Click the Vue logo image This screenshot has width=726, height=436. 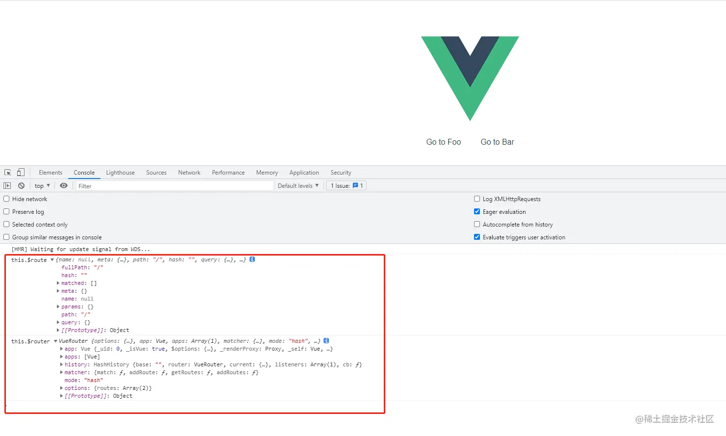[x=470, y=78]
